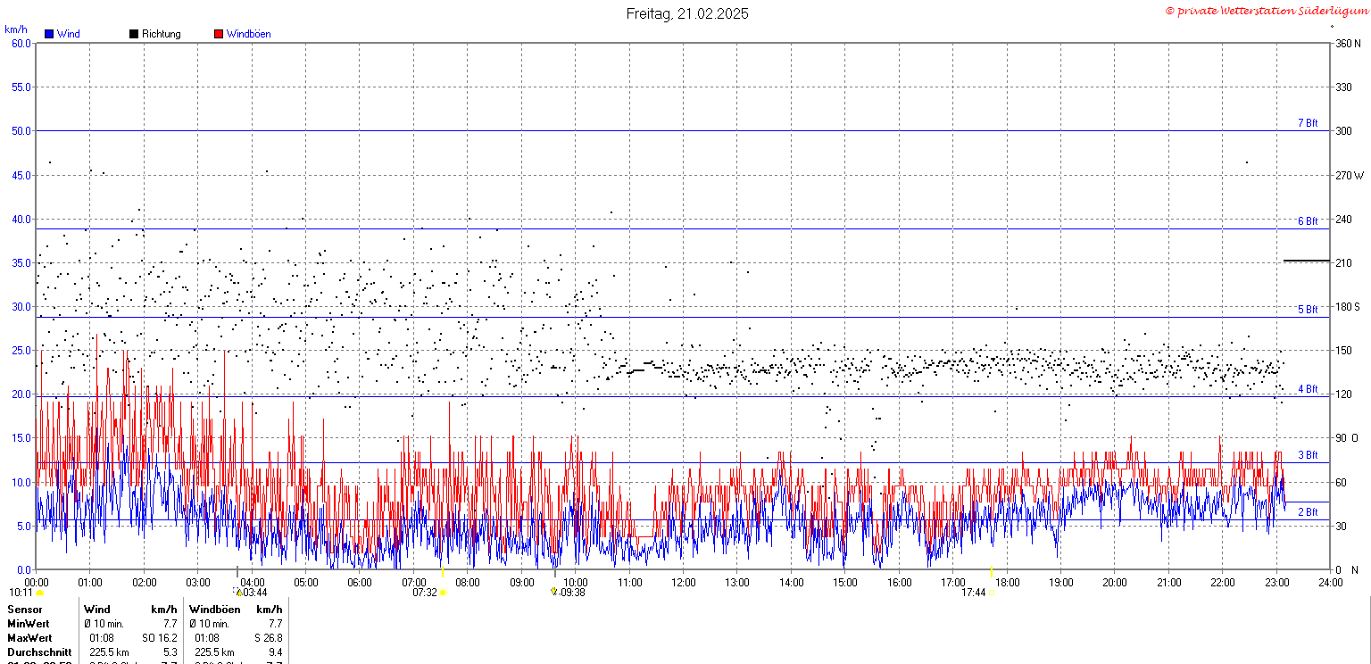
Task: Click the black Richtung legend swatch
Action: (134, 34)
